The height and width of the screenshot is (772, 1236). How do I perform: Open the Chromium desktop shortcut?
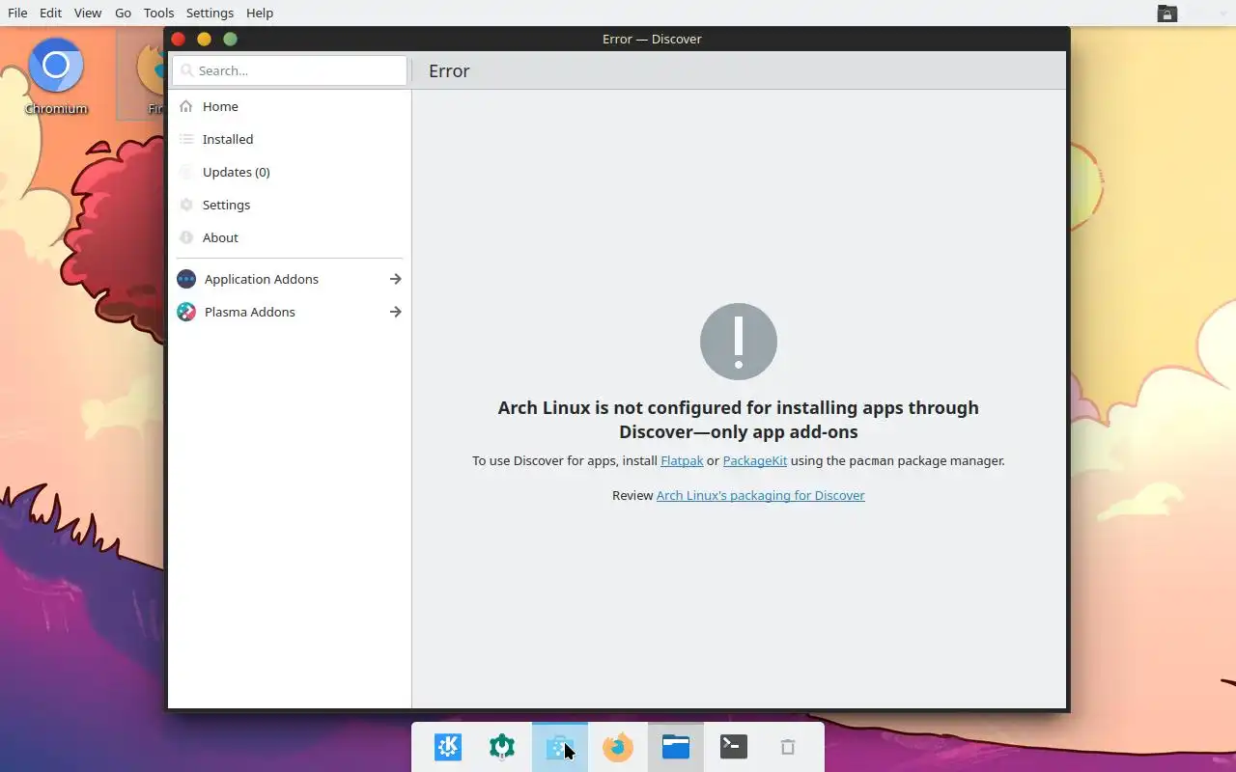[x=56, y=75]
